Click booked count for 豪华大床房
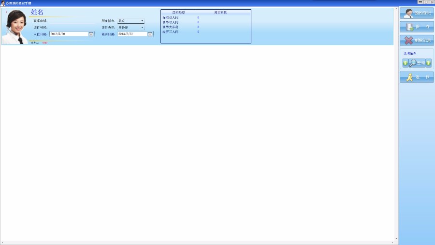Screen dimensions: 435x245 tap(198, 27)
